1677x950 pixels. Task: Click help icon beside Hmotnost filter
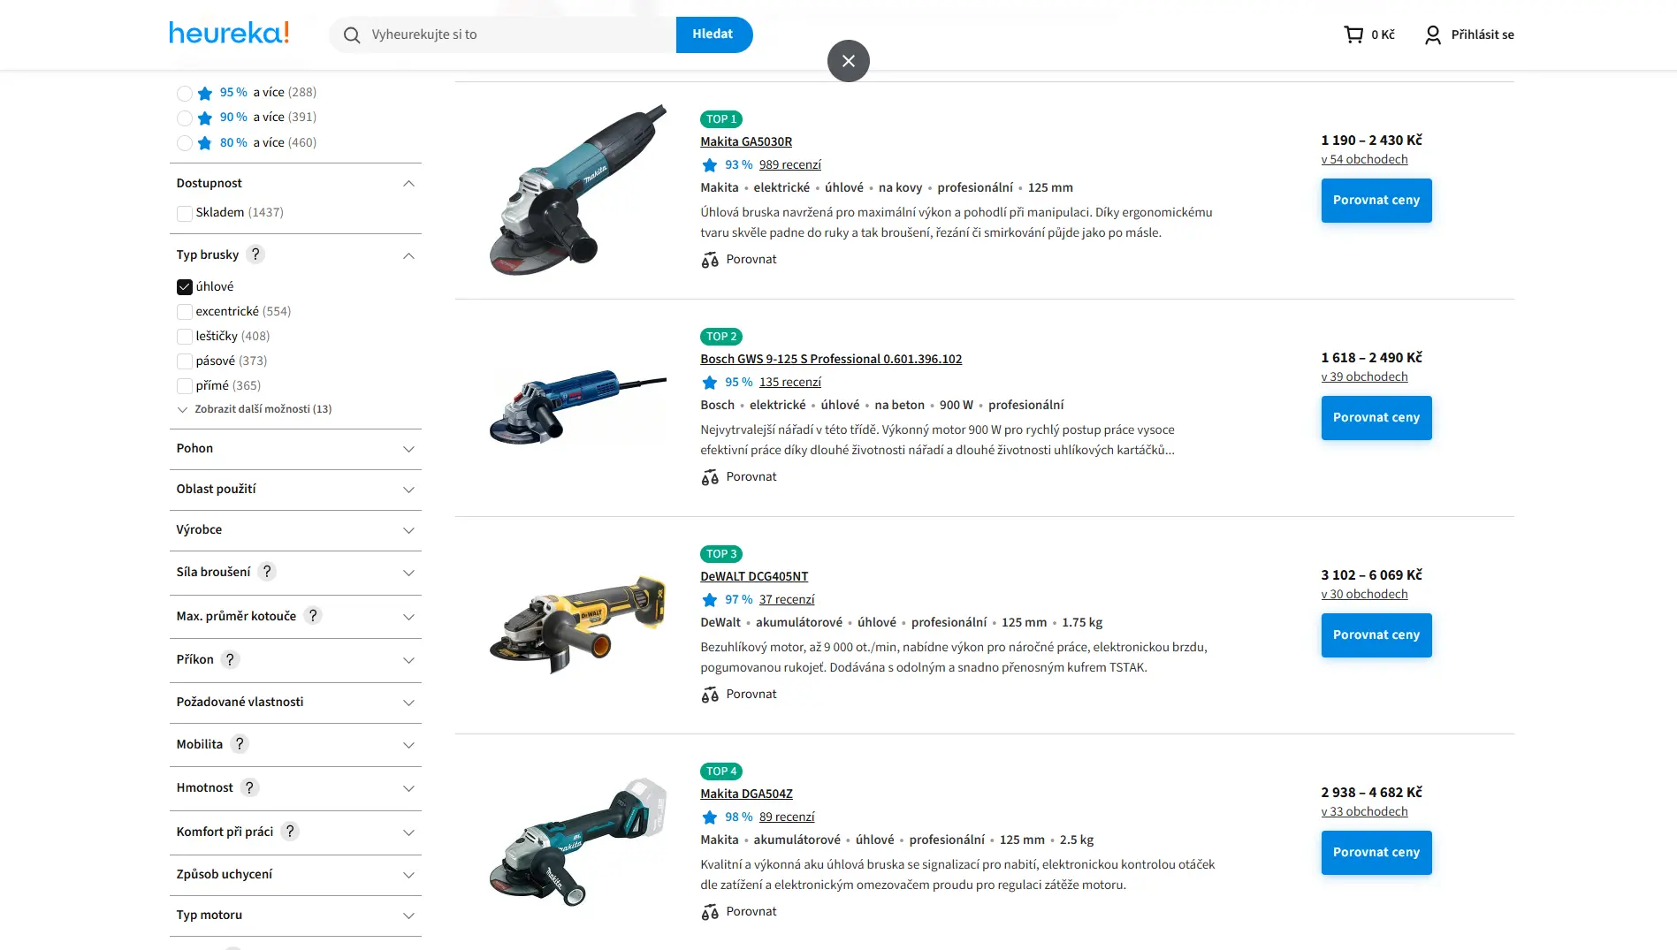tap(249, 788)
